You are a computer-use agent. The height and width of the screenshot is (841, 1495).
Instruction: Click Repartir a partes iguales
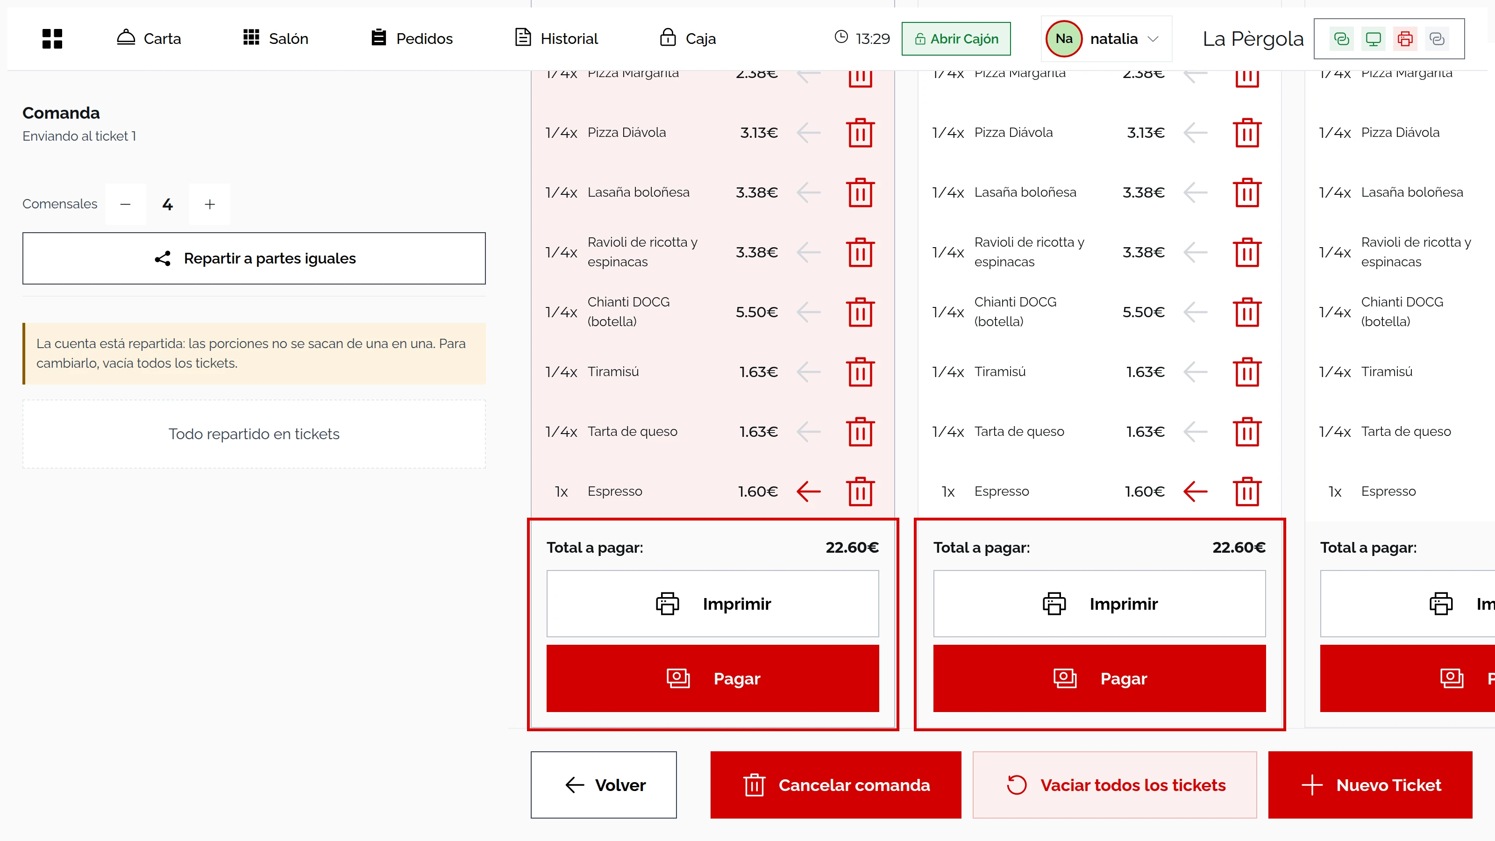click(254, 258)
